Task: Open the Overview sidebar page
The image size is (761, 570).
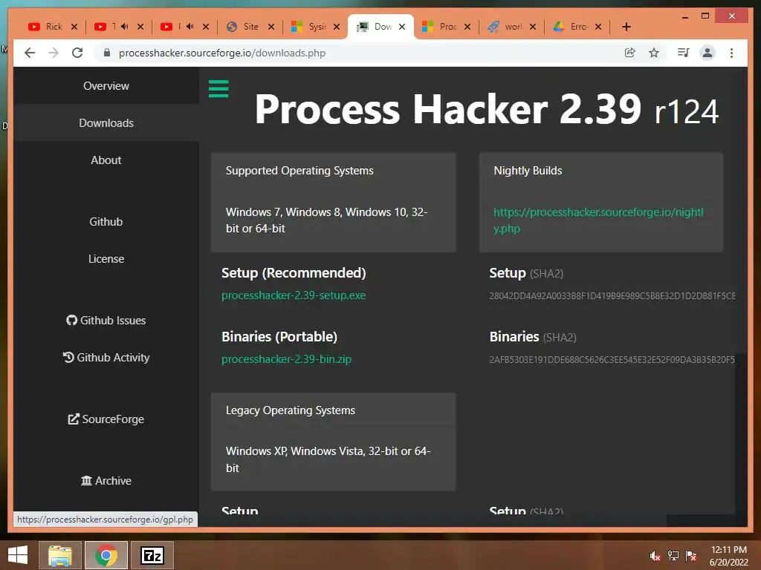Action: coord(106,86)
